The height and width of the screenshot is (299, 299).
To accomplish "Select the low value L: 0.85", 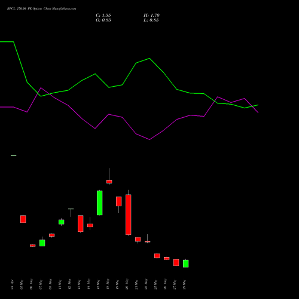I will pyautogui.click(x=151, y=20).
